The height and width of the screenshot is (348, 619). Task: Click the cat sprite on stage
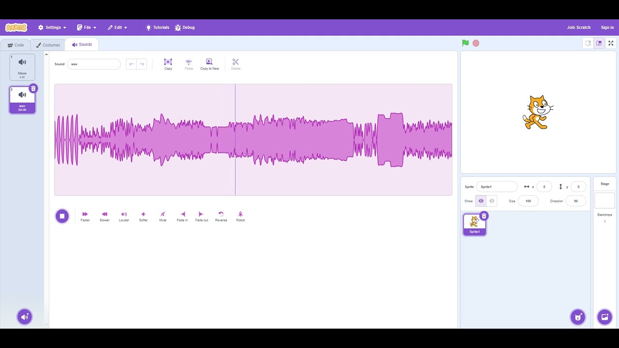pos(537,112)
